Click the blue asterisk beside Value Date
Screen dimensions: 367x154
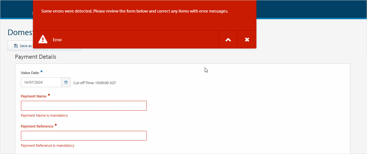(42, 72)
